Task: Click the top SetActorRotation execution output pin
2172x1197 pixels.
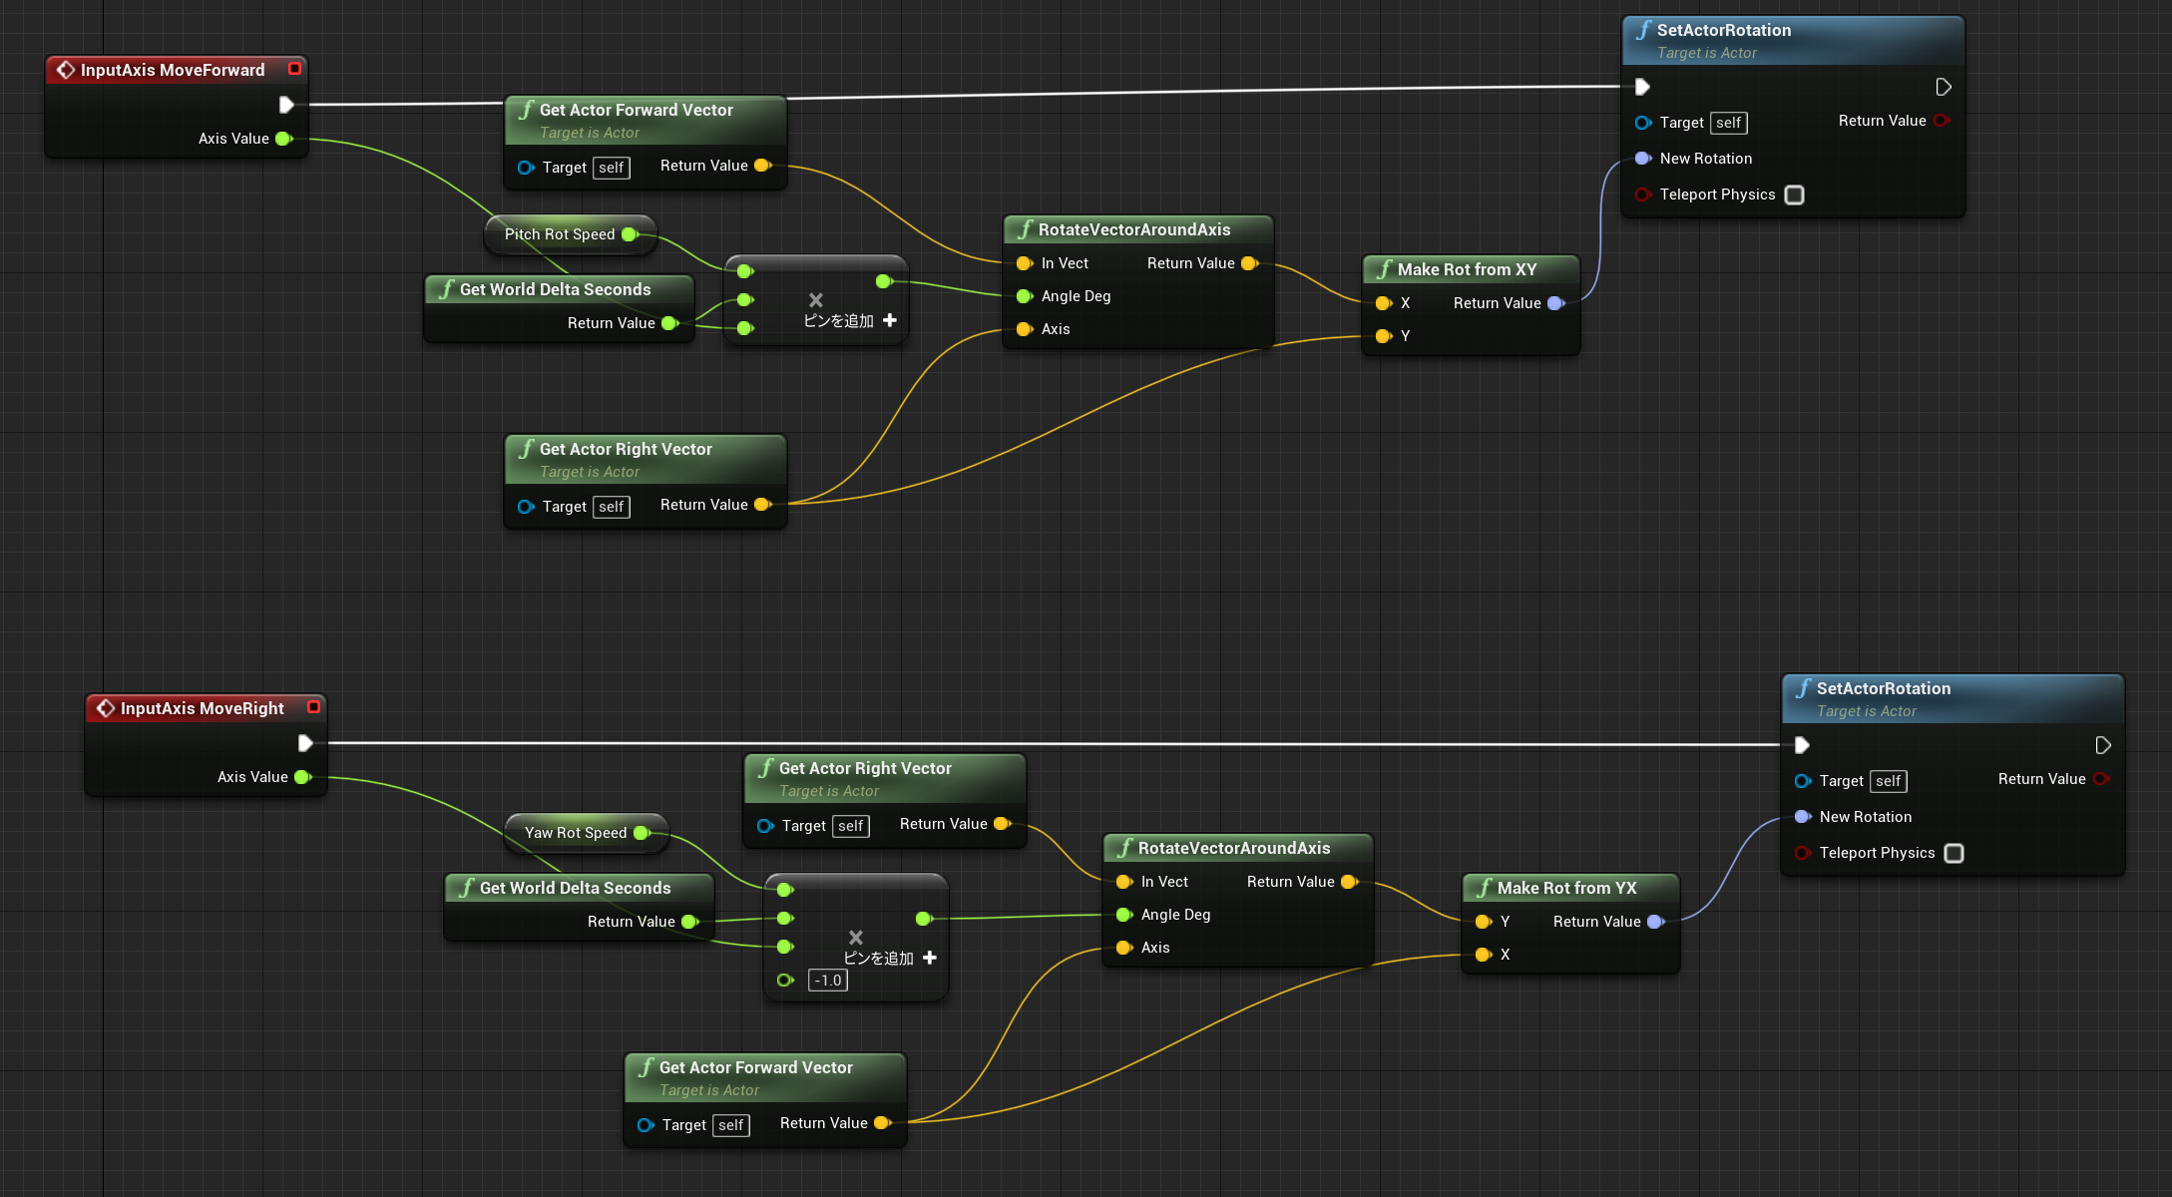Action: [x=1944, y=87]
